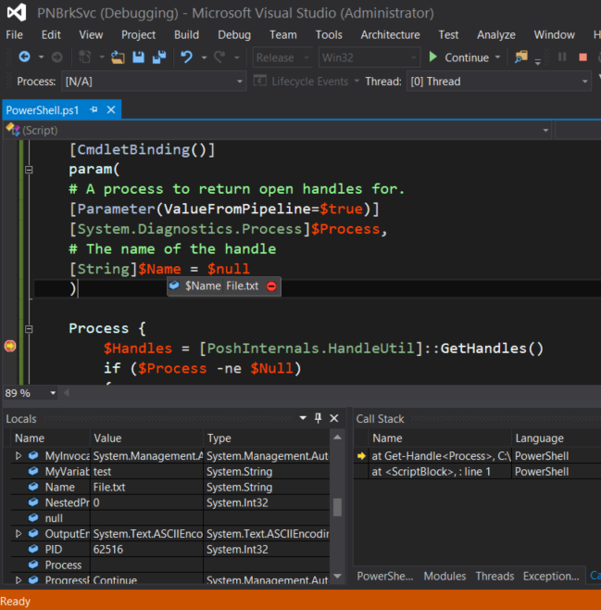
Task: Click the Stop Debugging red square
Action: 582,57
